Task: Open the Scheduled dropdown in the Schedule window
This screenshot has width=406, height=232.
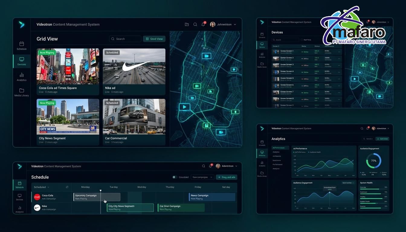Action: click(41, 187)
